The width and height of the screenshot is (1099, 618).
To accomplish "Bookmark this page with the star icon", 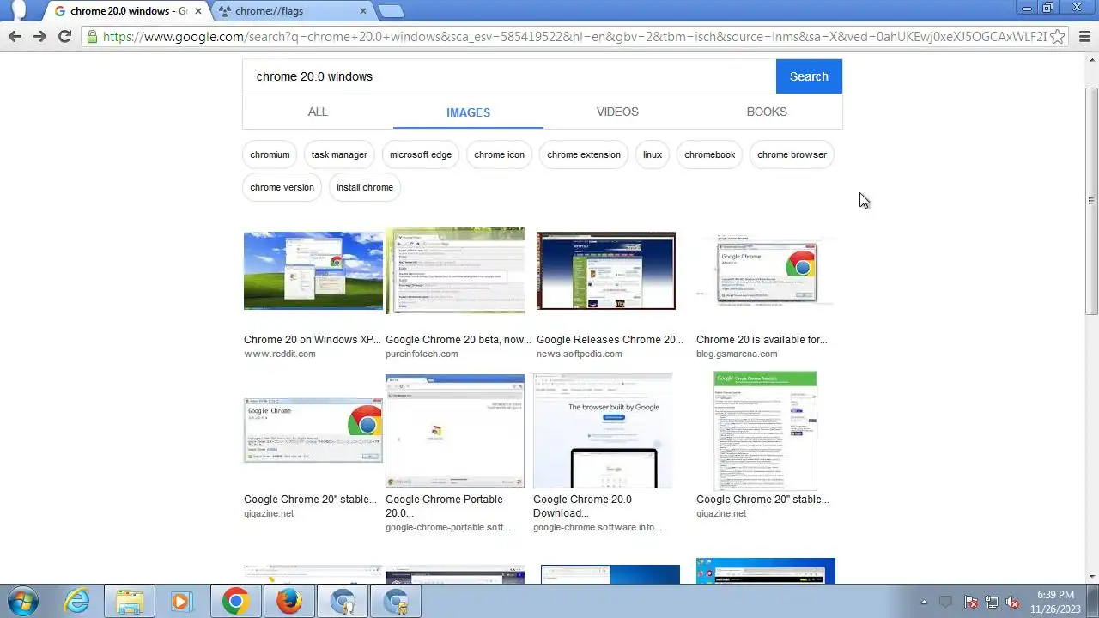I will (1058, 37).
